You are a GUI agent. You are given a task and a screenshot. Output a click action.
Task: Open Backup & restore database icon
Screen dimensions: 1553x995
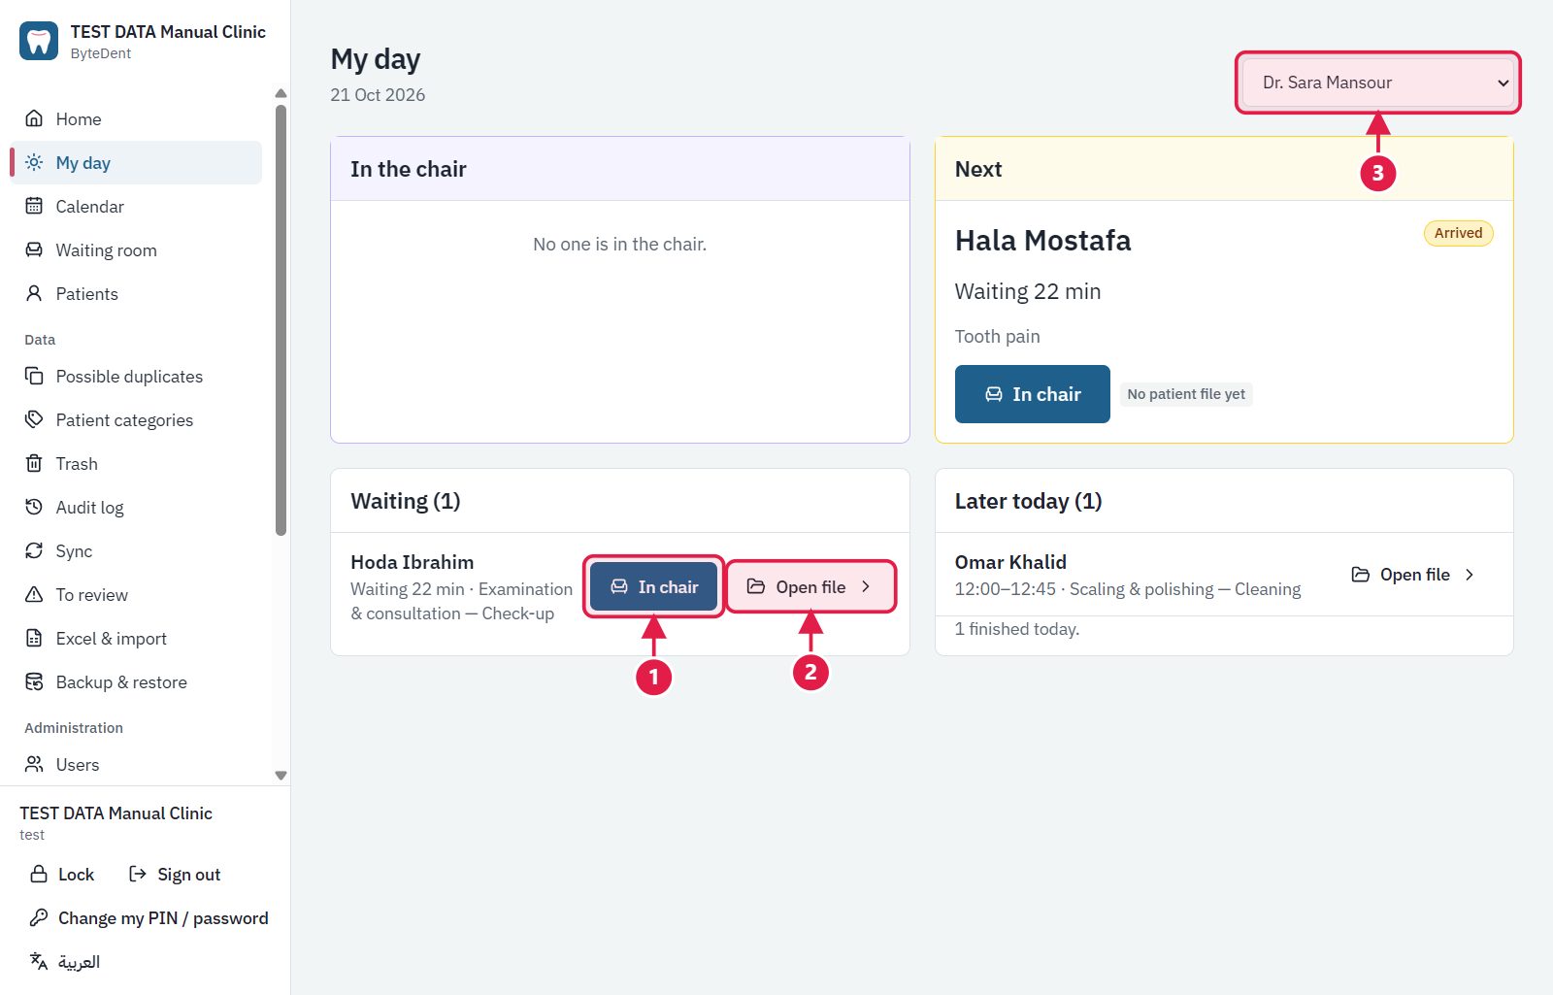34,681
